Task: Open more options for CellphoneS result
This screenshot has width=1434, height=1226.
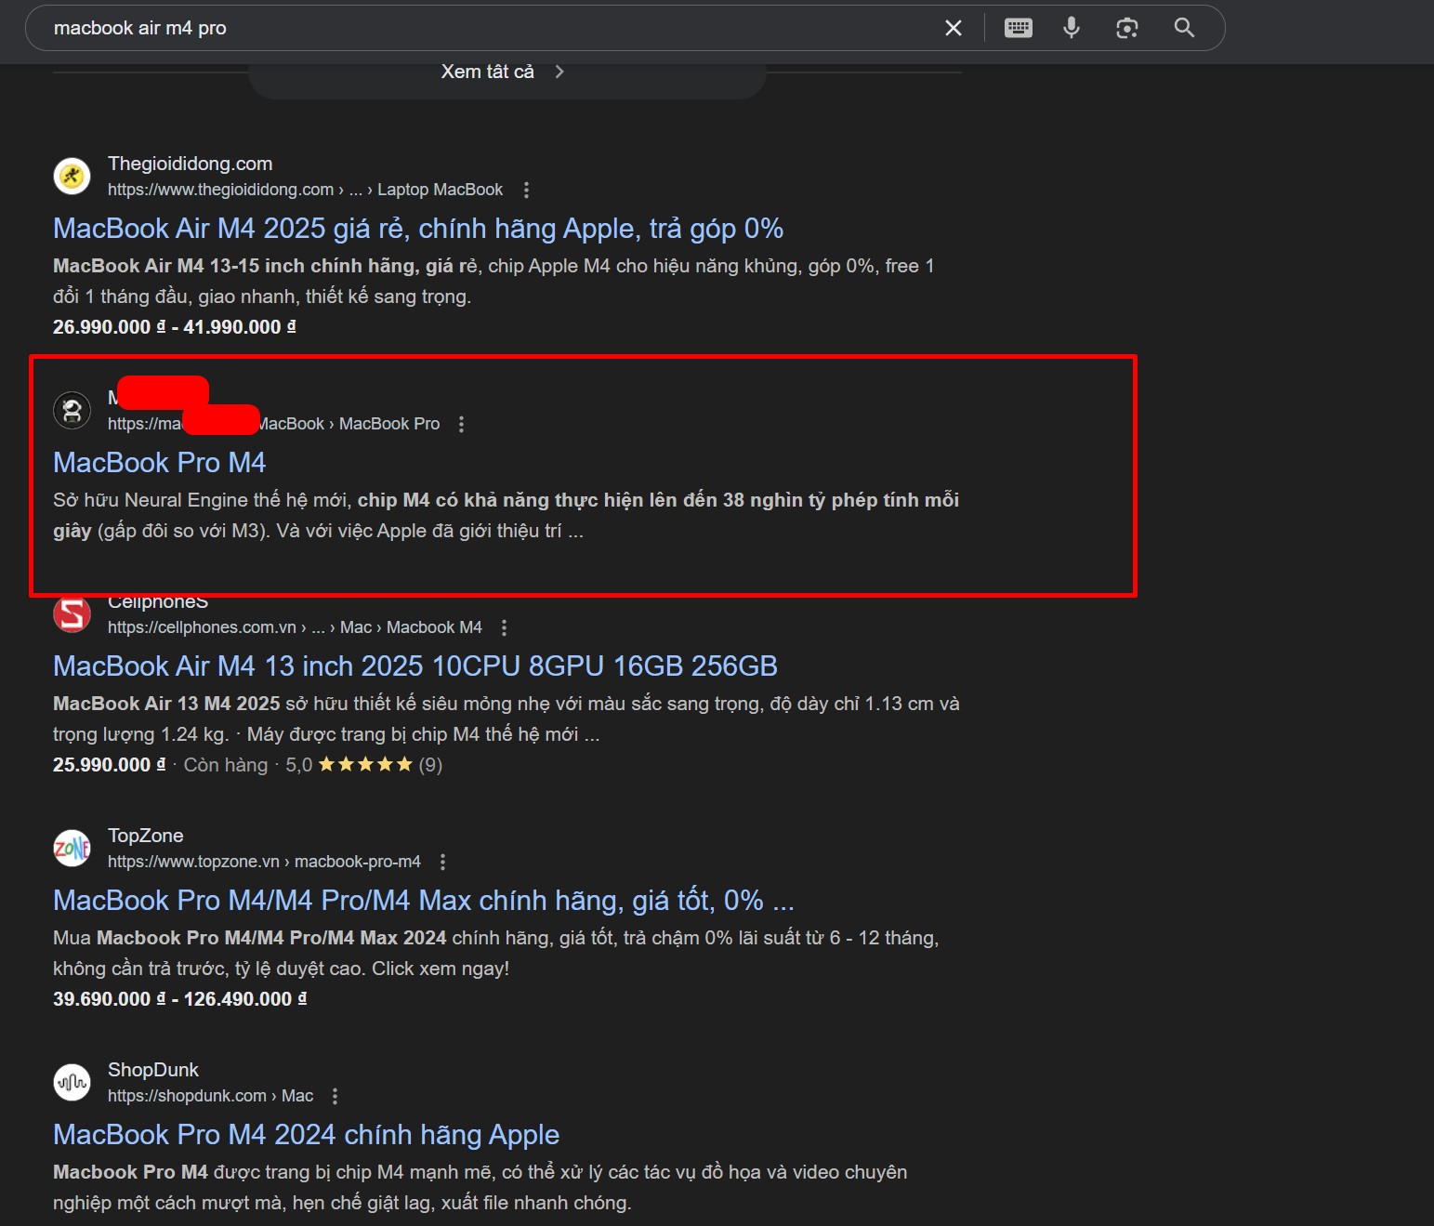Action: 504,627
